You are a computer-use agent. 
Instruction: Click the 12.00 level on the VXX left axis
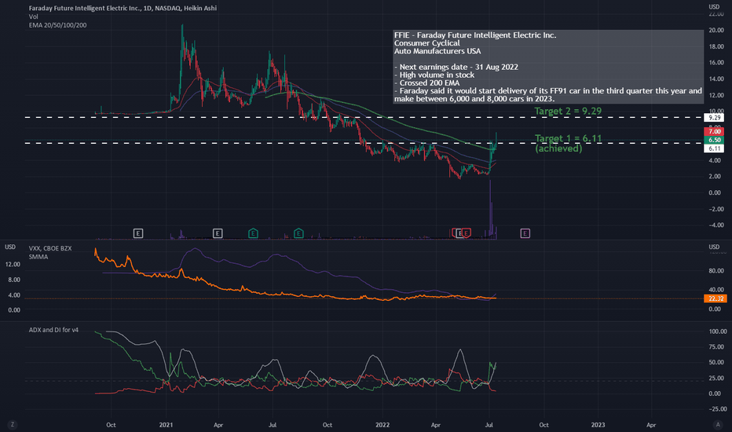13,265
